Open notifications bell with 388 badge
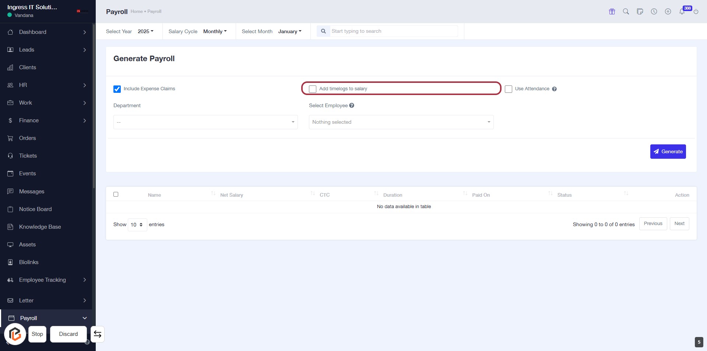Image resolution: width=707 pixels, height=351 pixels. click(682, 11)
